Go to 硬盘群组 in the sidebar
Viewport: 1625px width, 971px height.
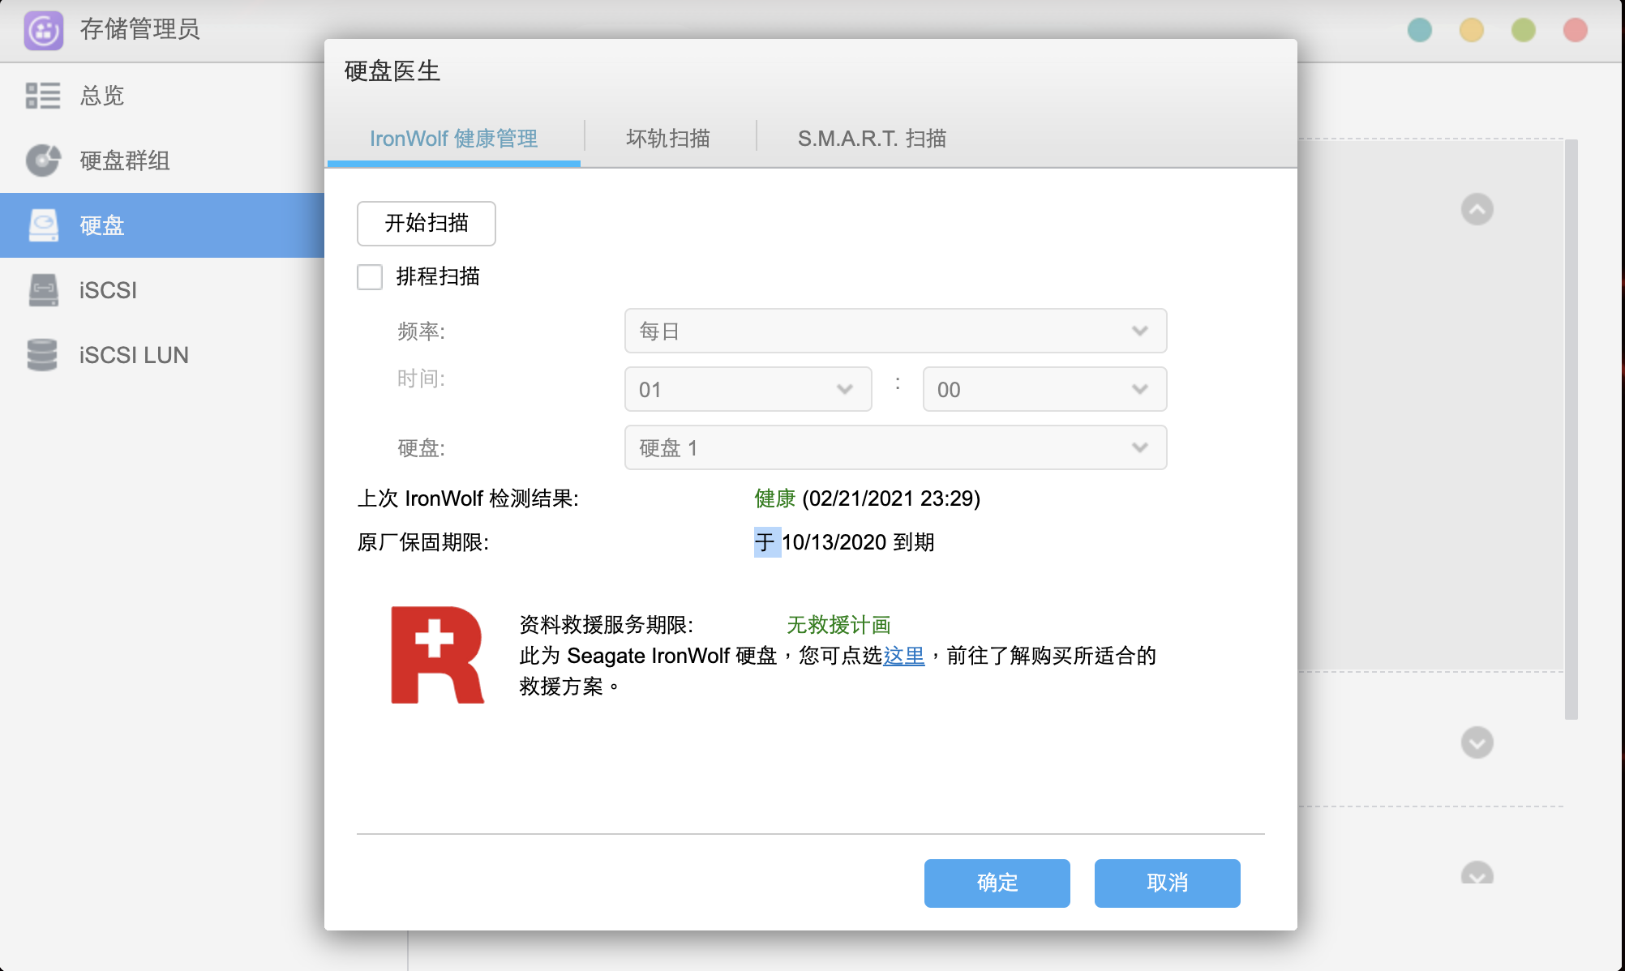click(x=125, y=160)
